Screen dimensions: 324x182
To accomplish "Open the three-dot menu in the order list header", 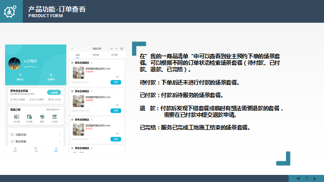I will click(111, 49).
